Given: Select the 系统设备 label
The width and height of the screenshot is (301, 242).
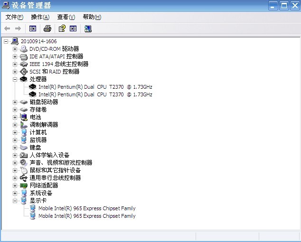Looking at the screenshot, I should [41, 193].
